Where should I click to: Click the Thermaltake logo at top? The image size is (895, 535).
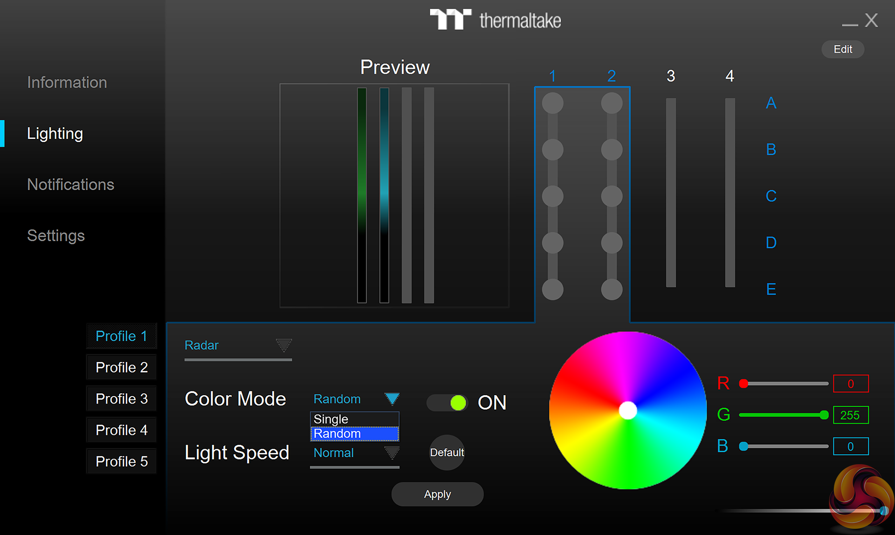click(x=495, y=20)
